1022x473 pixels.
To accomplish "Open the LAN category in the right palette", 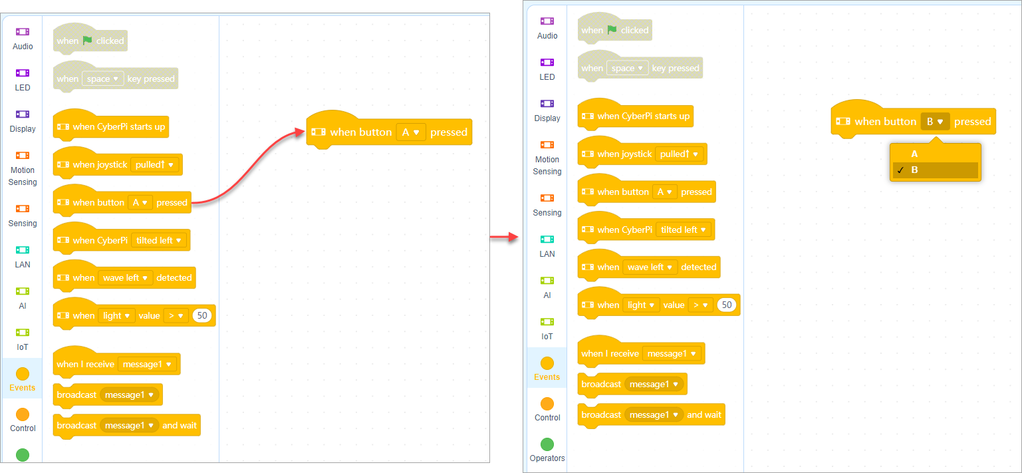I will click(547, 239).
